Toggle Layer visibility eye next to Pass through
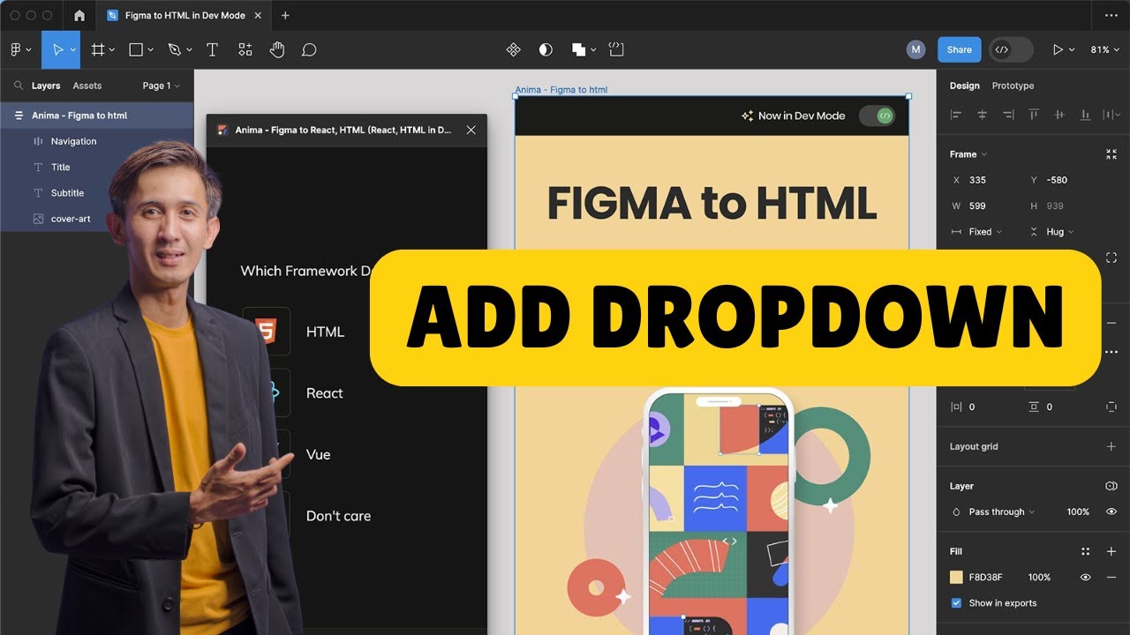 (1111, 512)
